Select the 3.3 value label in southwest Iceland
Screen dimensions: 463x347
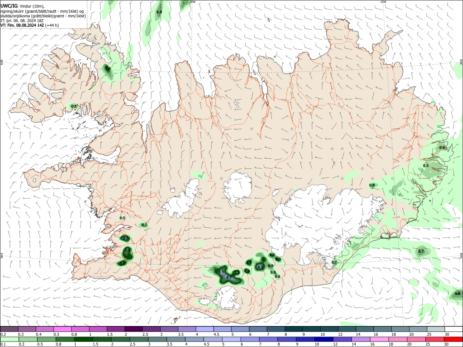click(126, 239)
